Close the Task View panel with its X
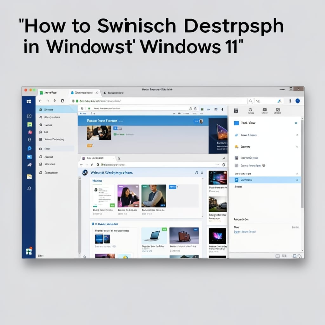The width and height of the screenshot is (325, 325). [x=296, y=123]
